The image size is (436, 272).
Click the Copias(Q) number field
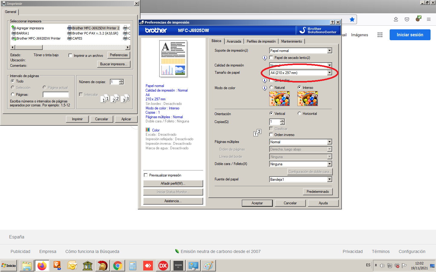[275, 122]
